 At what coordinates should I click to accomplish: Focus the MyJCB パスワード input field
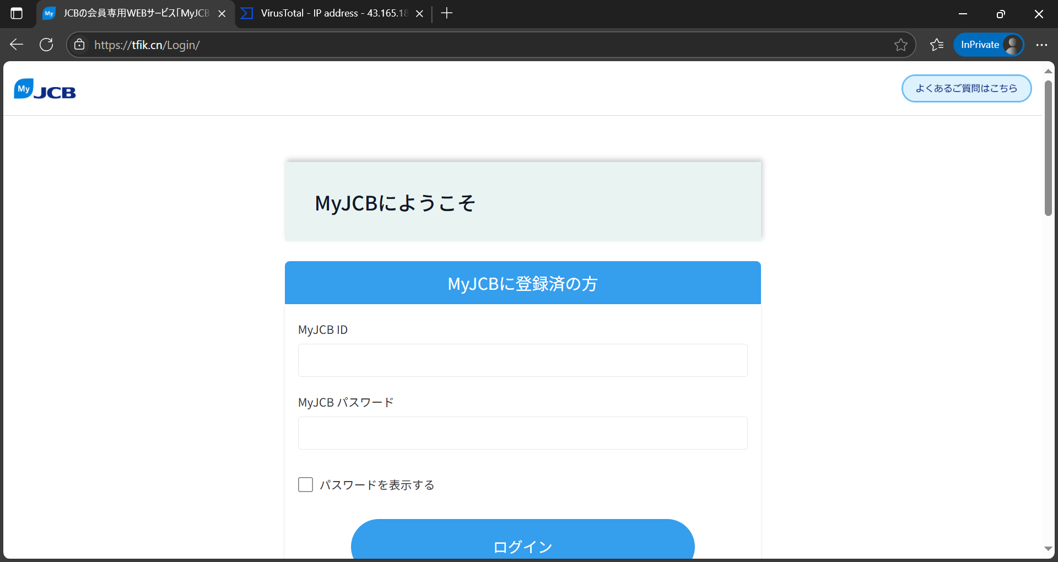[x=522, y=433]
